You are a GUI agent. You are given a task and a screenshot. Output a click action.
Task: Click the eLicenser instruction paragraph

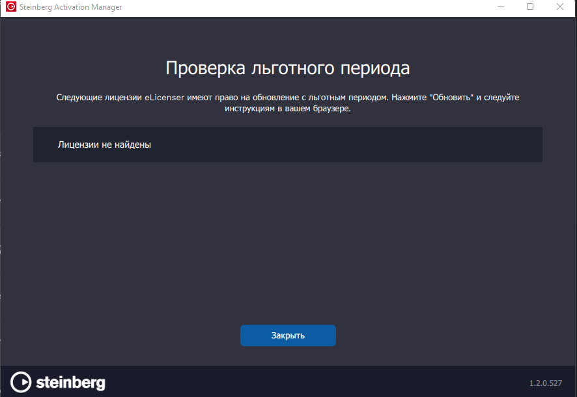tap(288, 103)
